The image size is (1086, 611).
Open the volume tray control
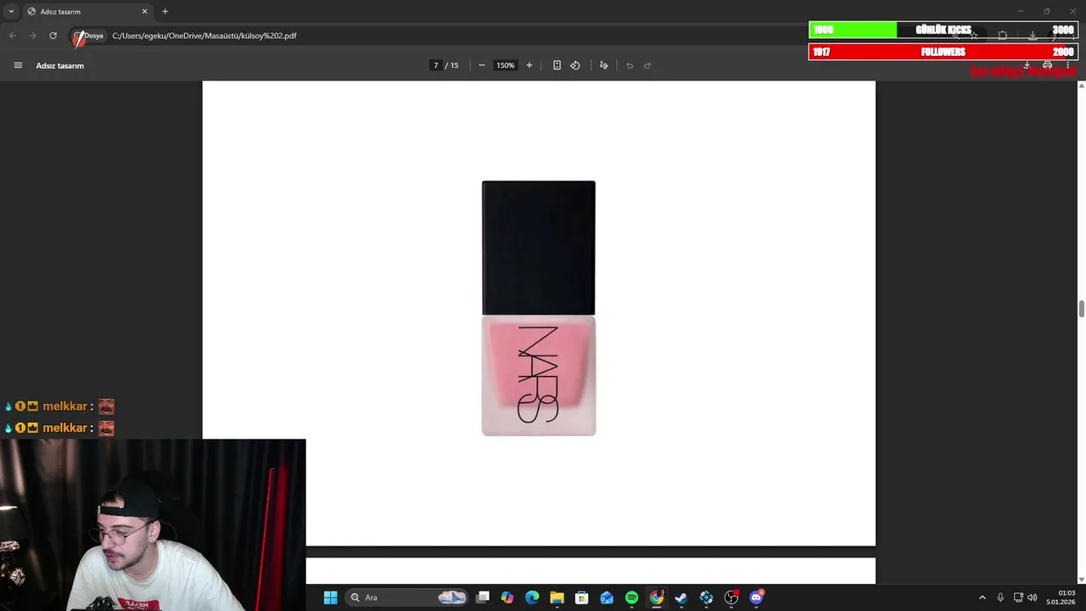pos(1033,597)
